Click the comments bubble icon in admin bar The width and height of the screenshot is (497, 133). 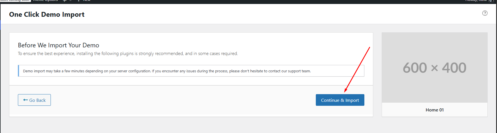coord(65,1)
